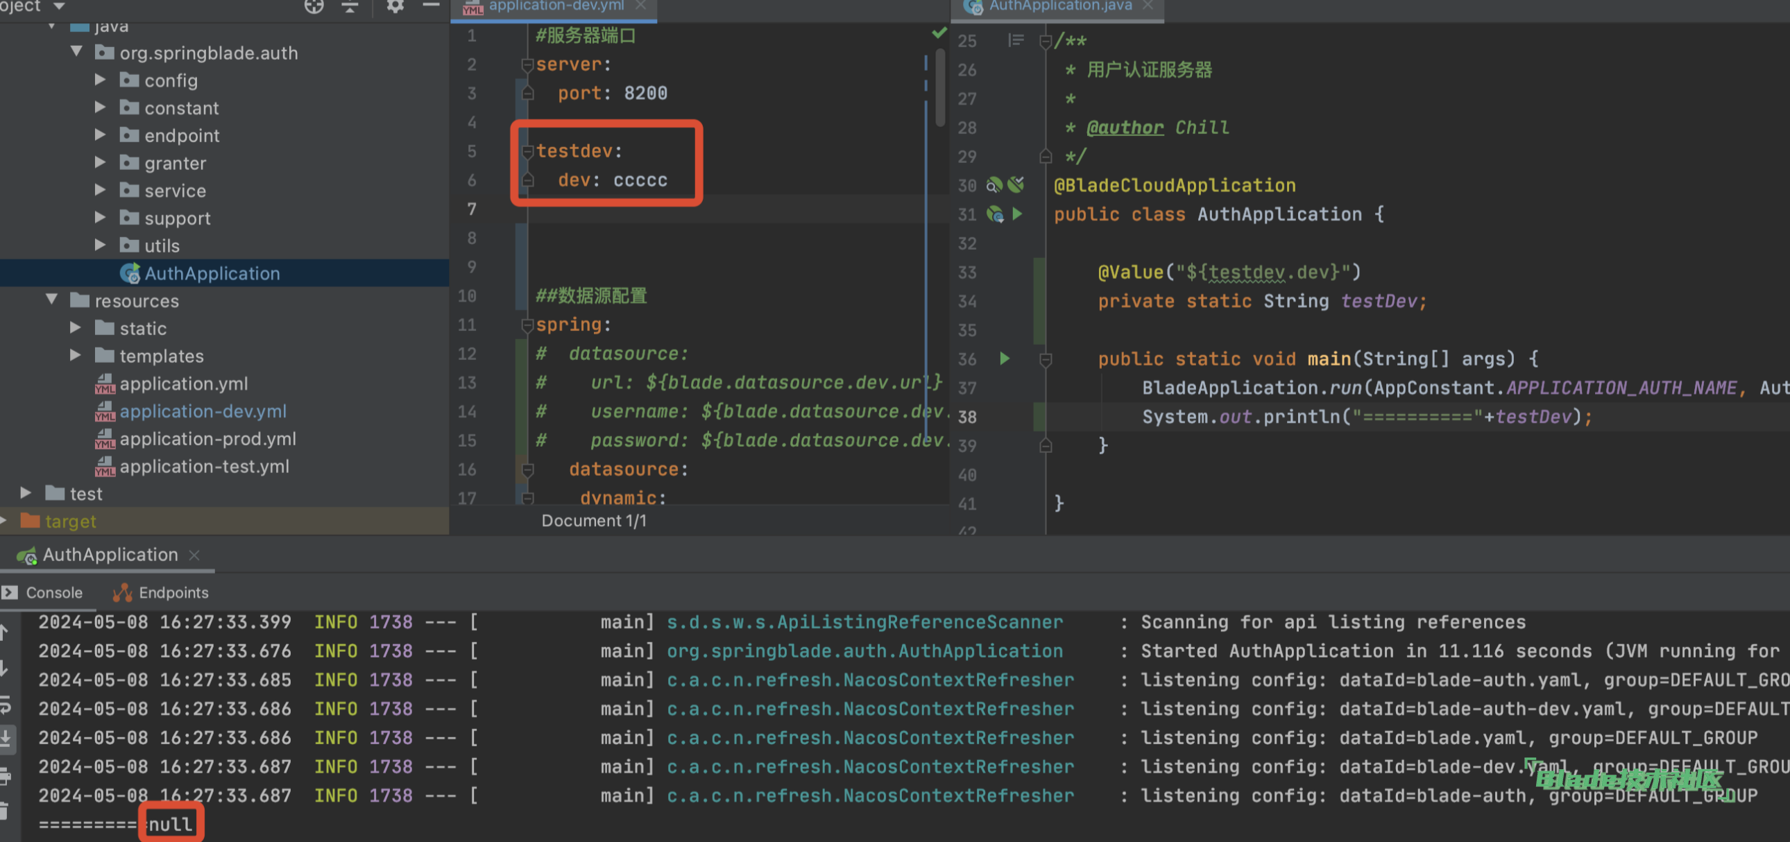Expand the support package
Screen dimensions: 1790x842
tap(100, 218)
